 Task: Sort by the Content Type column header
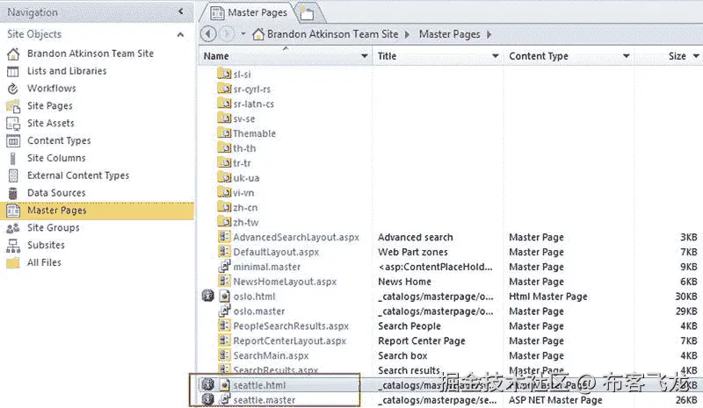pyautogui.click(x=539, y=56)
